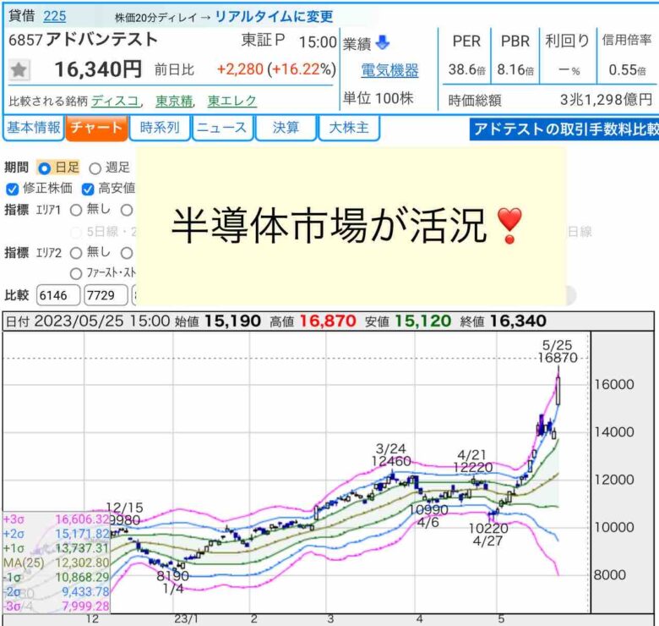This screenshot has height=626, width=659.
Task: Click the 3/24 12460 peak label
Action: point(391,455)
